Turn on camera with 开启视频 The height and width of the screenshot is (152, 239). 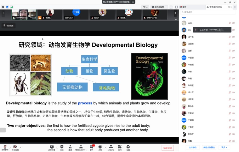point(15,147)
